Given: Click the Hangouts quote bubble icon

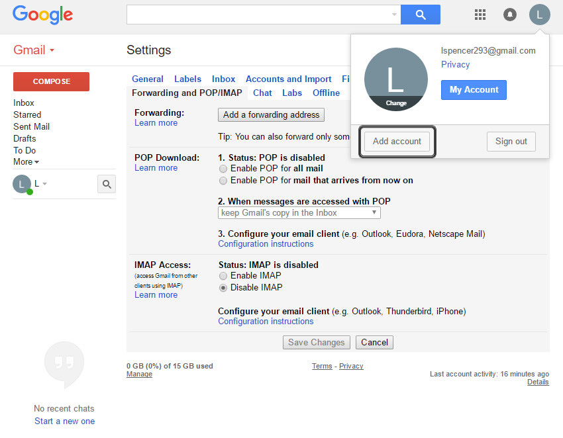Looking at the screenshot, I should [x=64, y=364].
